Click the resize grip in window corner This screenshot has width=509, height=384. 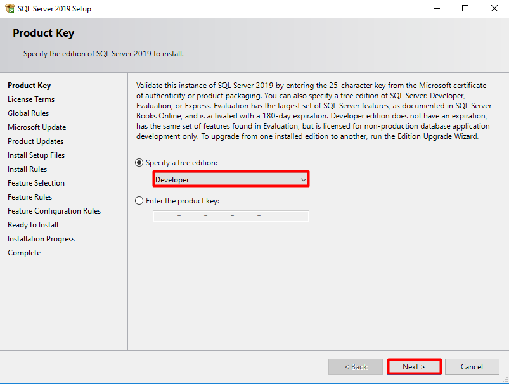(x=505, y=380)
